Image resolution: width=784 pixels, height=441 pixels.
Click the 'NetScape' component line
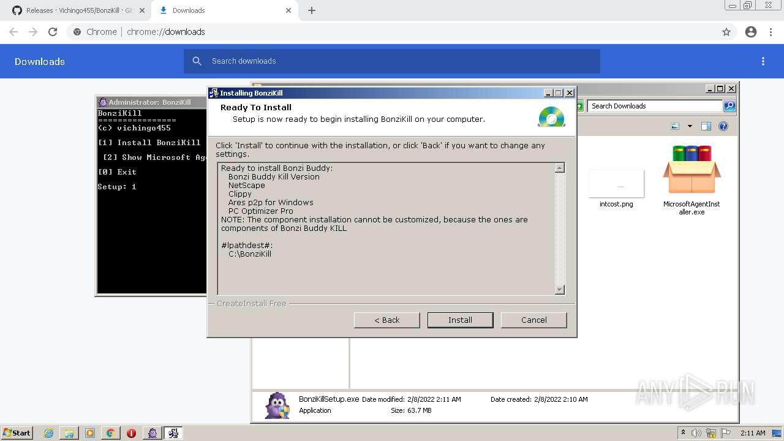[247, 185]
